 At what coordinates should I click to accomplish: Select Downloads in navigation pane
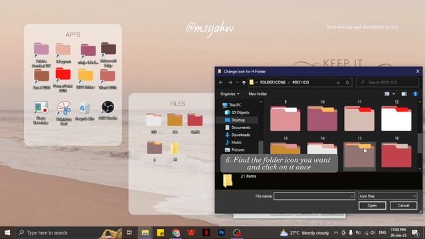point(237,135)
